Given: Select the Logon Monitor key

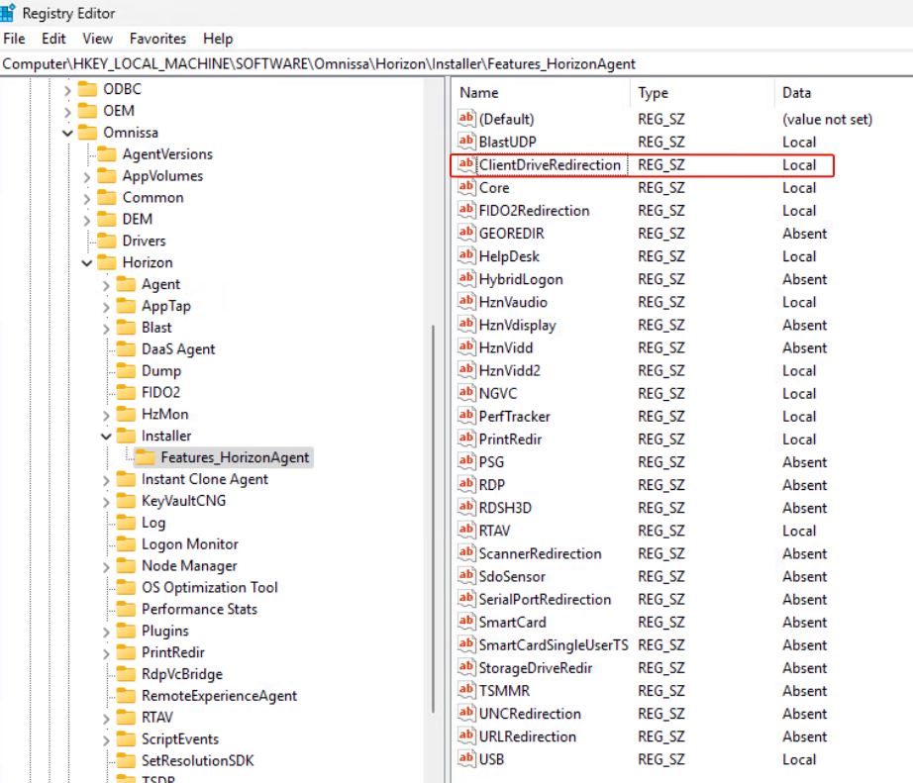Looking at the screenshot, I should [x=190, y=544].
